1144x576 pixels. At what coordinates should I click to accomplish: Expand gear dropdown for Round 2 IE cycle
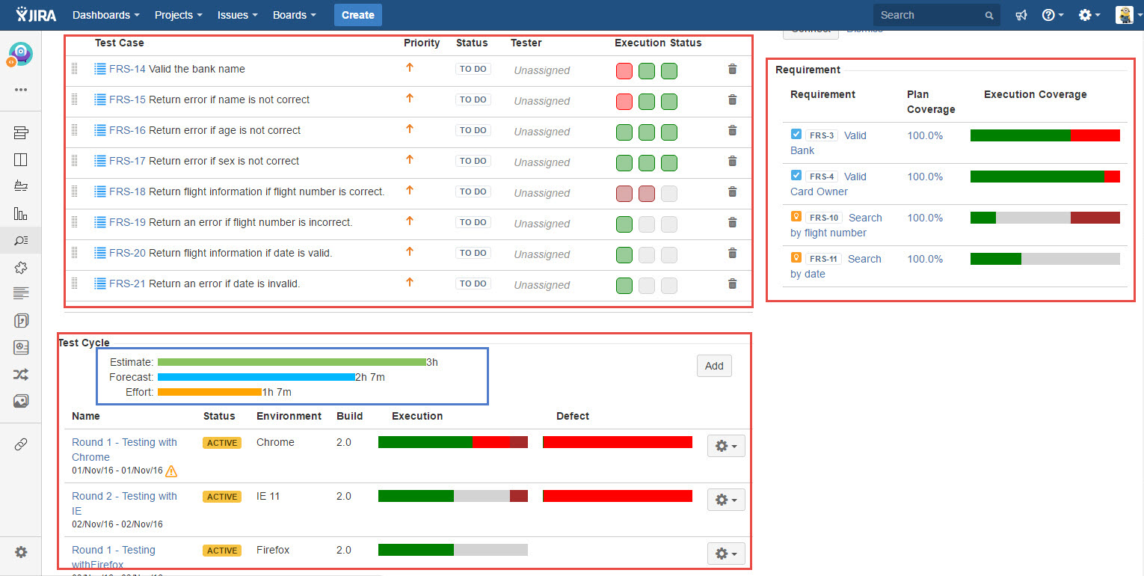point(725,500)
